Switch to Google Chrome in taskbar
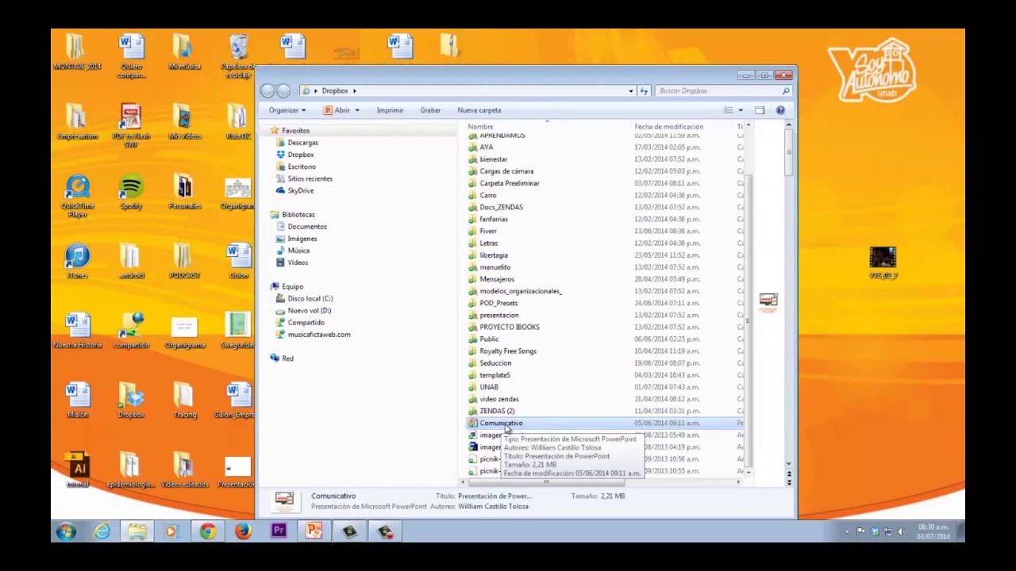Viewport: 1016px width, 571px height. 208,531
